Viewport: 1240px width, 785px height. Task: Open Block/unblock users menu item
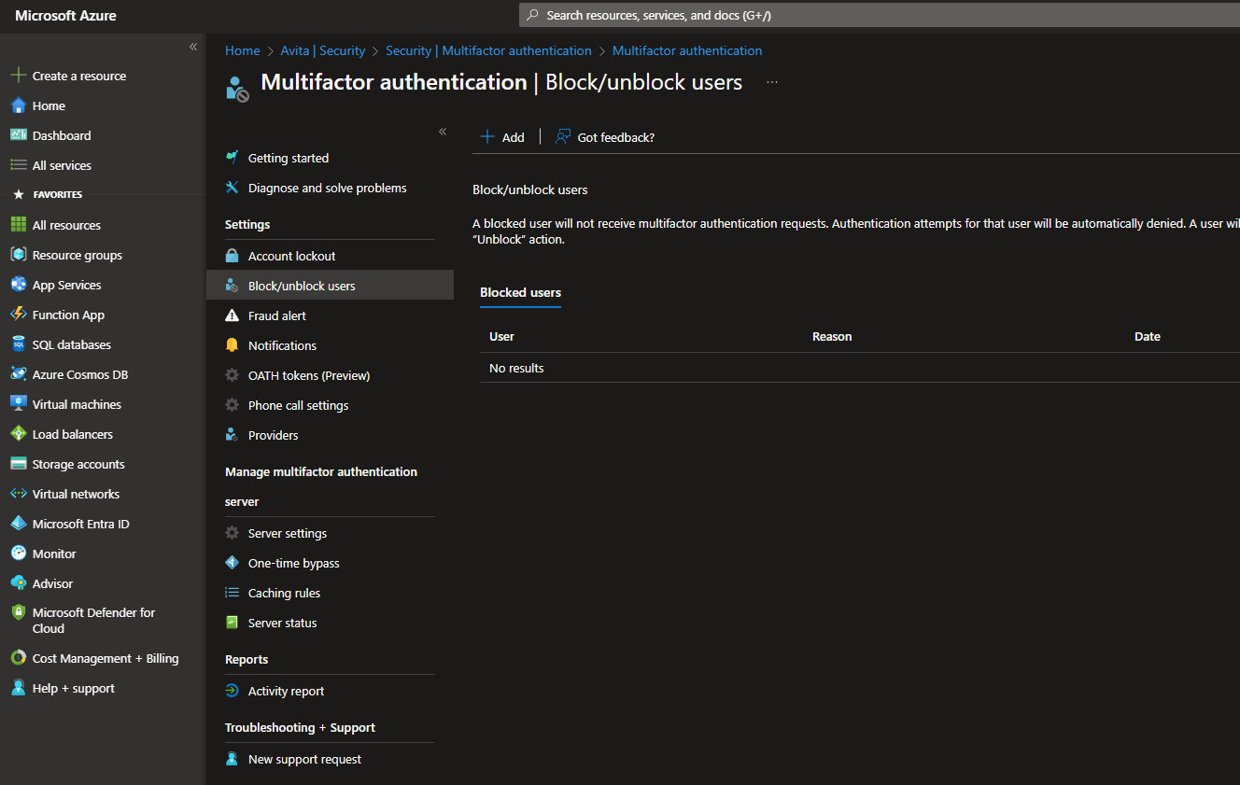(x=330, y=286)
